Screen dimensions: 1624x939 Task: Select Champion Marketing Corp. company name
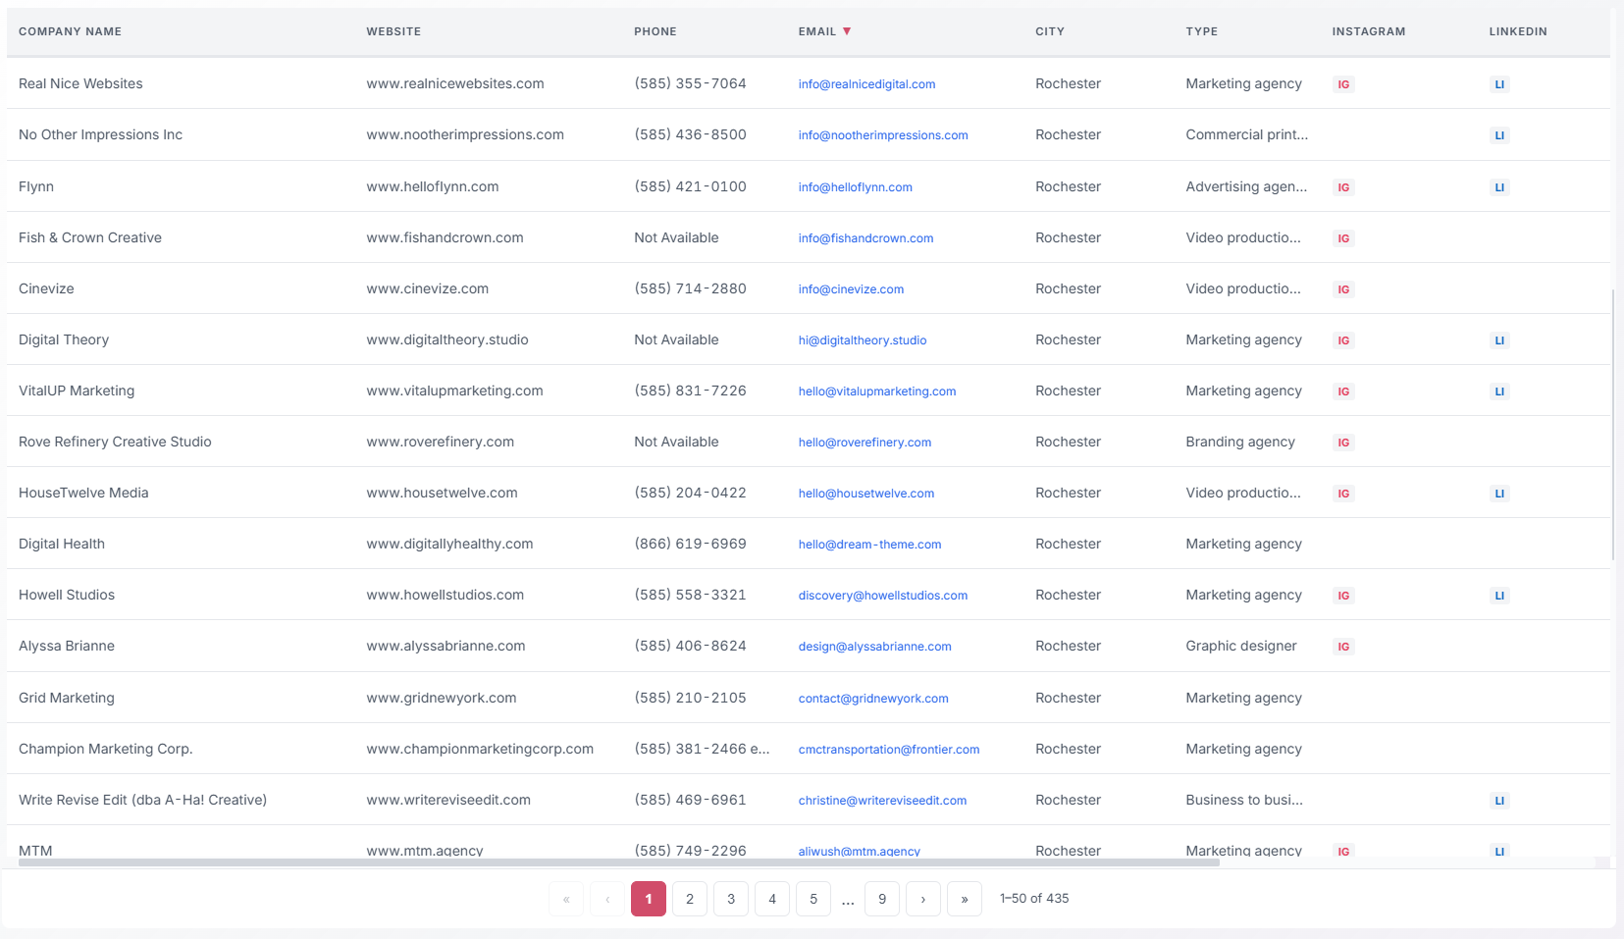(105, 749)
